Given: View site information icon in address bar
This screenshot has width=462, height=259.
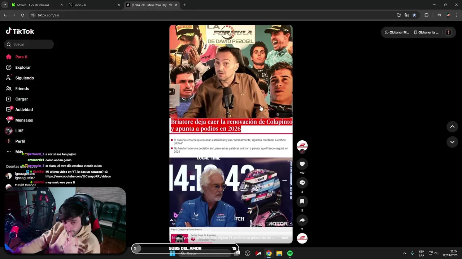Looking at the screenshot, I should coord(33,15).
